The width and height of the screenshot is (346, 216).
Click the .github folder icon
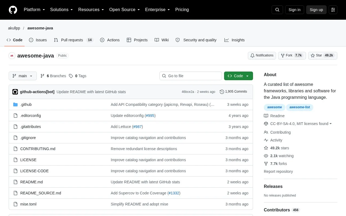15,104
